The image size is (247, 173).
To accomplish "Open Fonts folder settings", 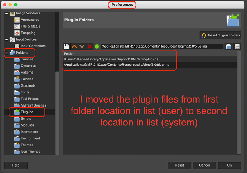I will (x=25, y=92).
